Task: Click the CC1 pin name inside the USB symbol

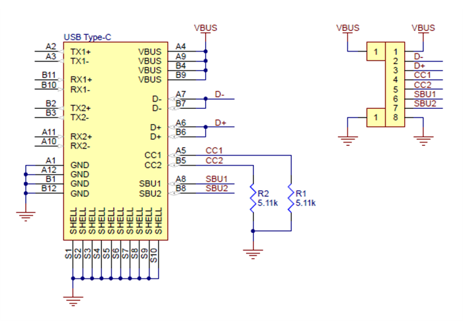Action: (153, 155)
